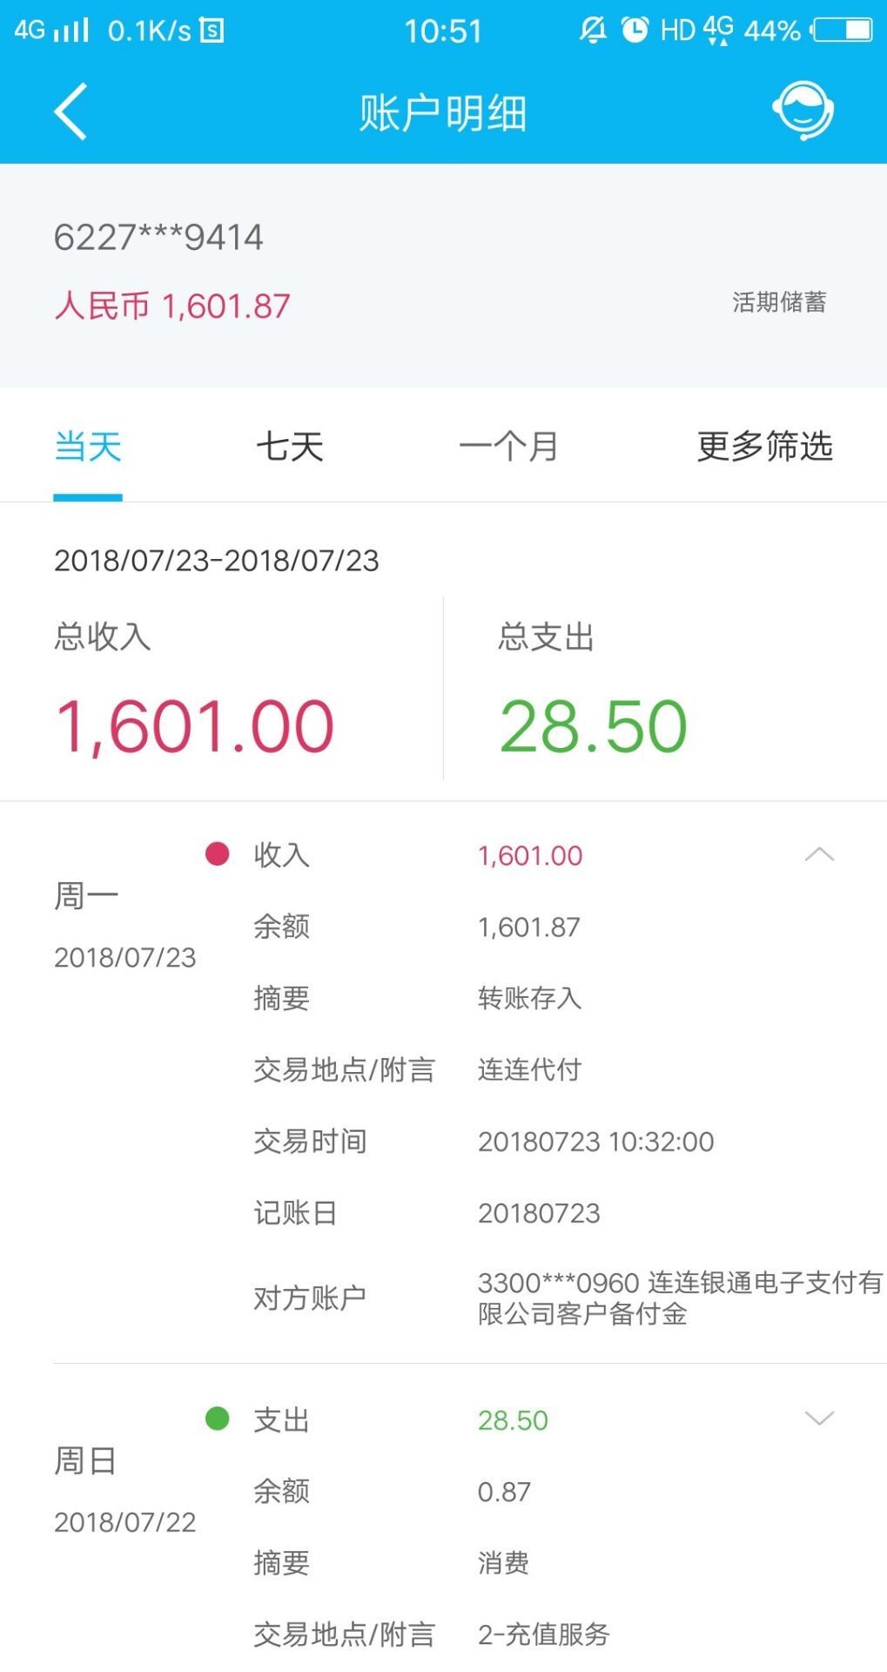Open 更多筛选 filter options
Image resolution: width=887 pixels, height=1672 pixels.
[765, 446]
